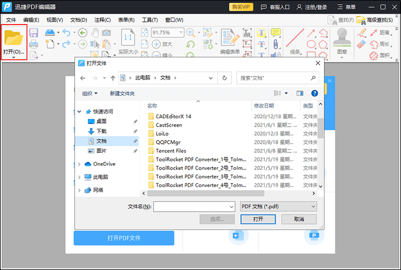Image resolution: width=401 pixels, height=270 pixels.
Task: Click the Advanced Search (高级查找) icon
Action: (361, 20)
